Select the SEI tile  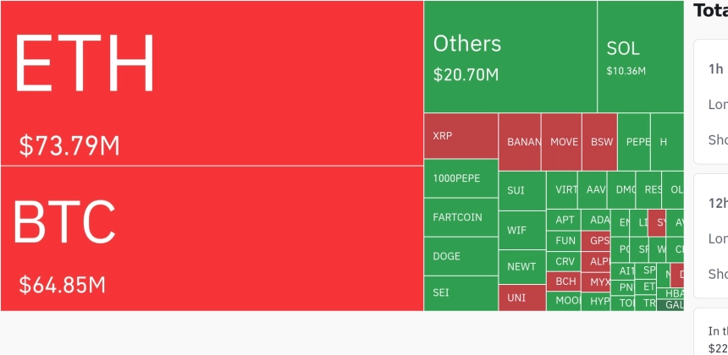pos(461,293)
